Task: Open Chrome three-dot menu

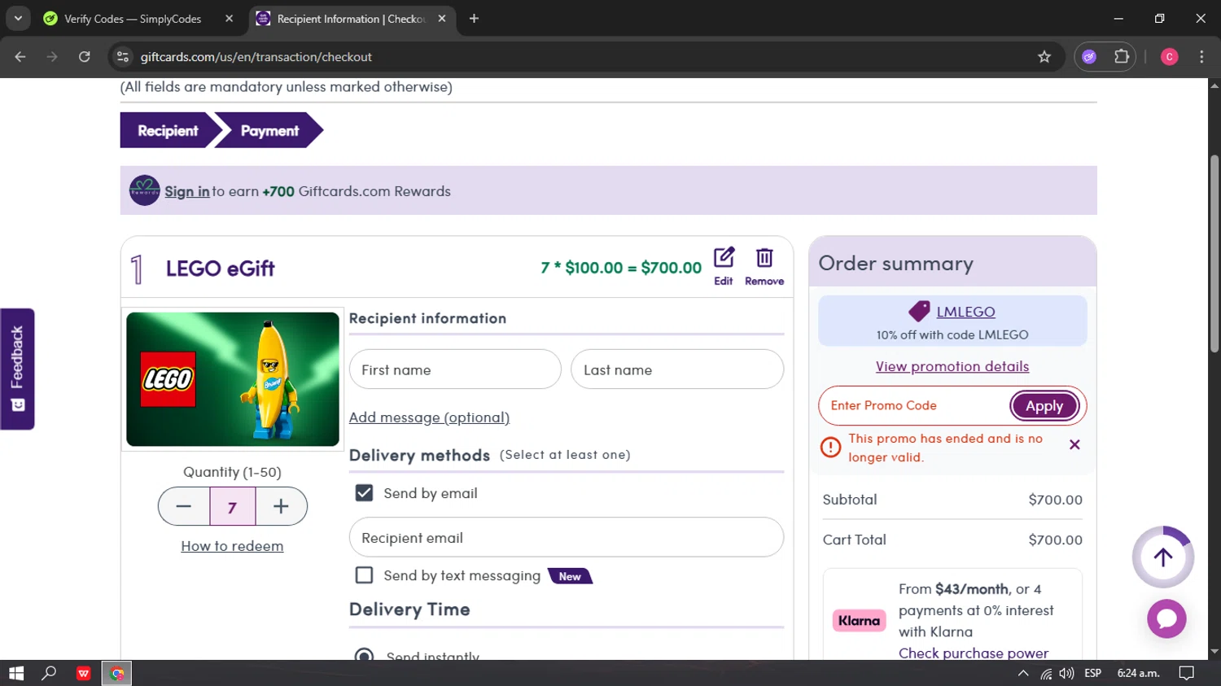Action: [1201, 57]
